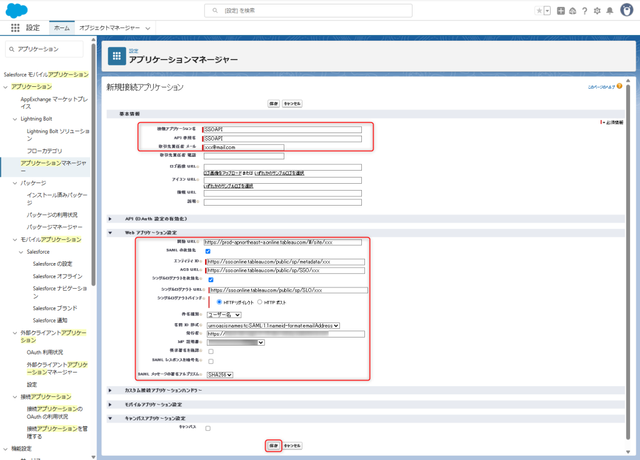Click the Trailhead guidance icon
This screenshot has width=640, height=460.
pos(572,11)
